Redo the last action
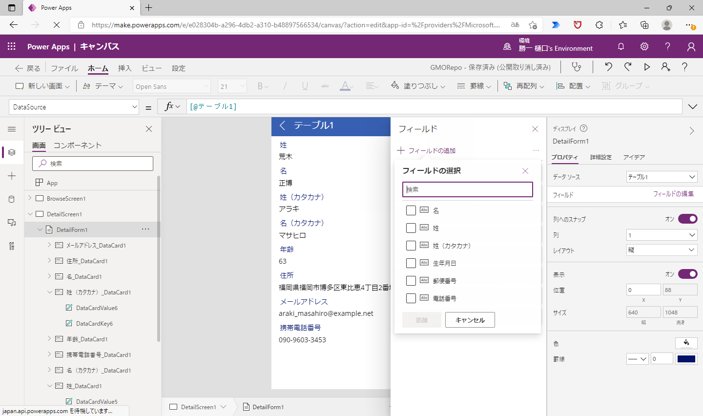This screenshot has width=703, height=416. point(628,67)
